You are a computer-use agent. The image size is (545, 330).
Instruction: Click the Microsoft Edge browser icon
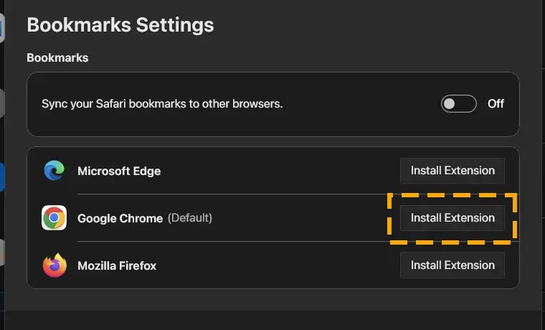(x=54, y=171)
